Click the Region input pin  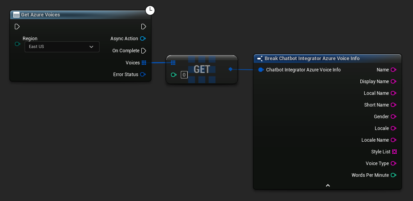coord(17,44)
